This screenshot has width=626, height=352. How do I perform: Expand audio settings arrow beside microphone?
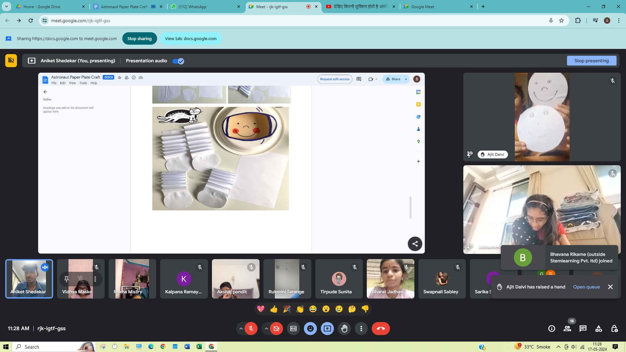pyautogui.click(x=241, y=329)
